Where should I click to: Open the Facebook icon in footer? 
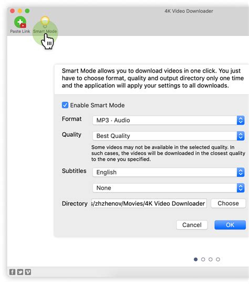click(x=12, y=272)
